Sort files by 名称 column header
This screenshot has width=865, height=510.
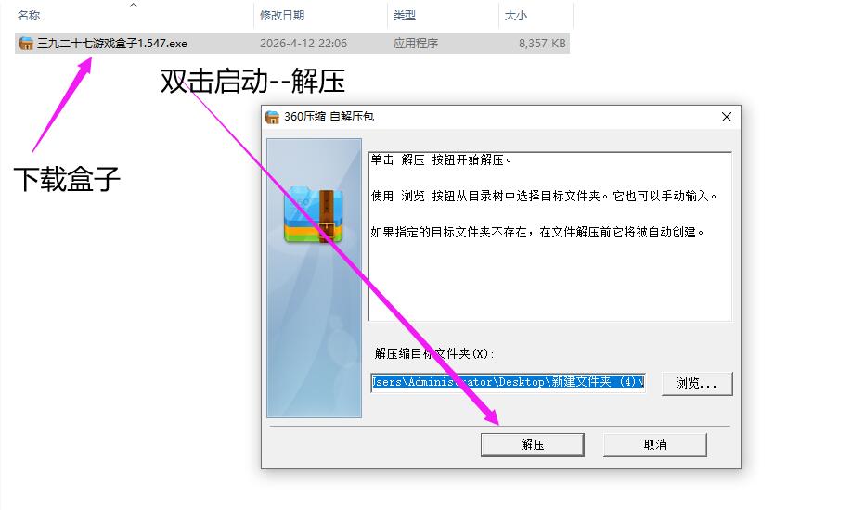29,16
